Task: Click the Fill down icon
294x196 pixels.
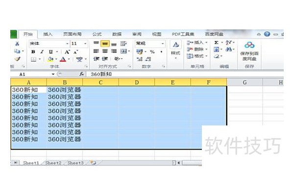Action: [x=216, y=49]
